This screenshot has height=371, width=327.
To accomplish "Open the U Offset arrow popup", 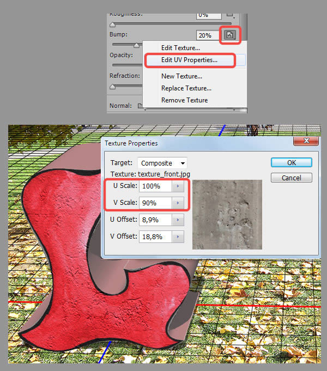I will [178, 220].
